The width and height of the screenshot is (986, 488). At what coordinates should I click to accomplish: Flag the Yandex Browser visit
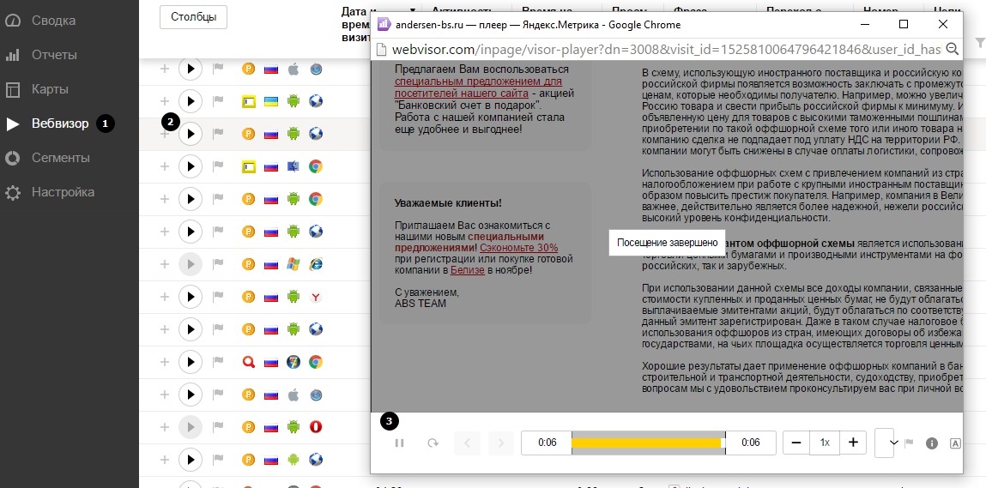tap(218, 296)
